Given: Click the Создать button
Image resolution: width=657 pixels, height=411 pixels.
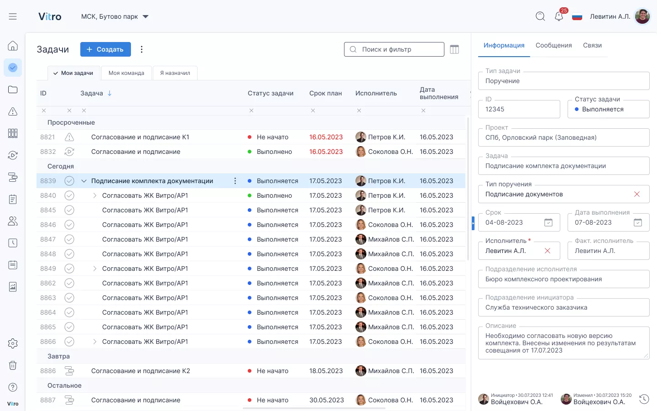Looking at the screenshot, I should pyautogui.click(x=105, y=49).
